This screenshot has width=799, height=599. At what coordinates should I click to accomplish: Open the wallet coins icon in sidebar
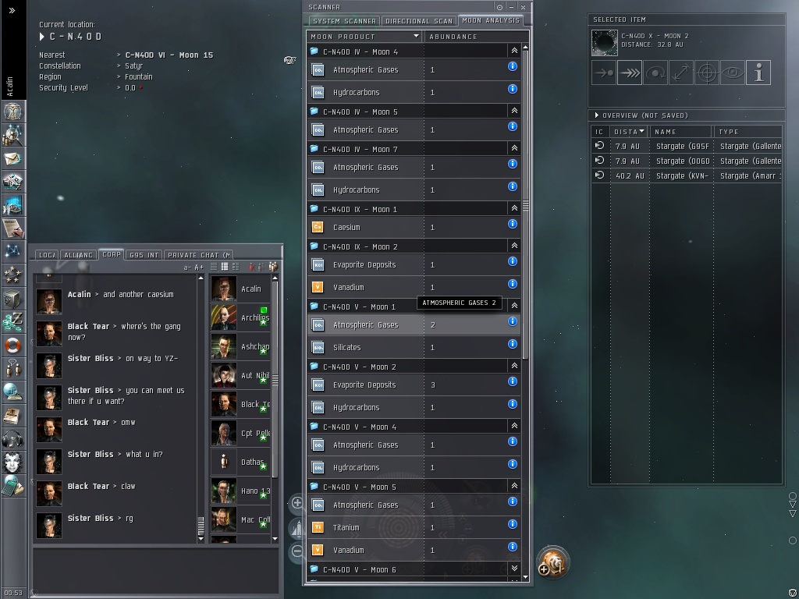point(12,322)
